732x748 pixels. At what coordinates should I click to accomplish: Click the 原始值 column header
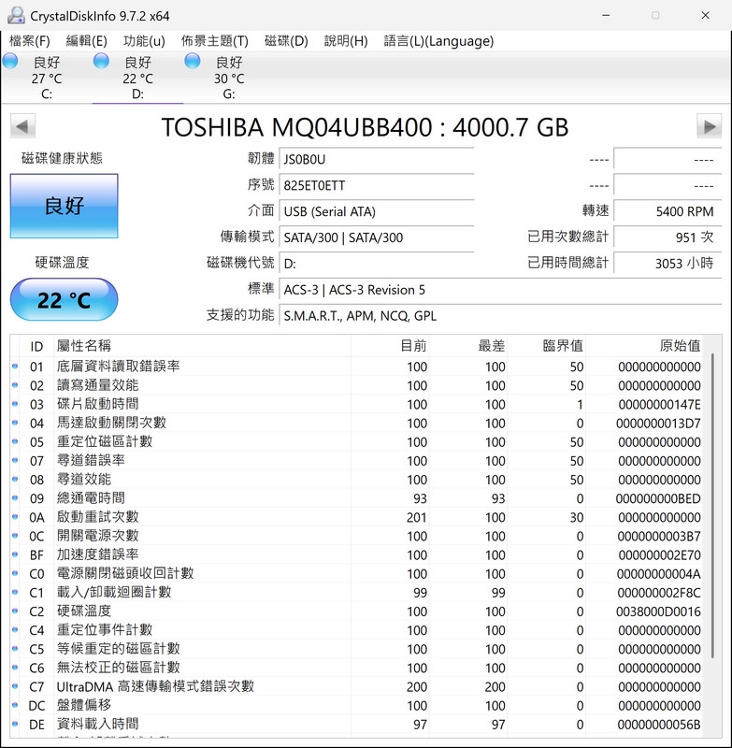[644, 346]
